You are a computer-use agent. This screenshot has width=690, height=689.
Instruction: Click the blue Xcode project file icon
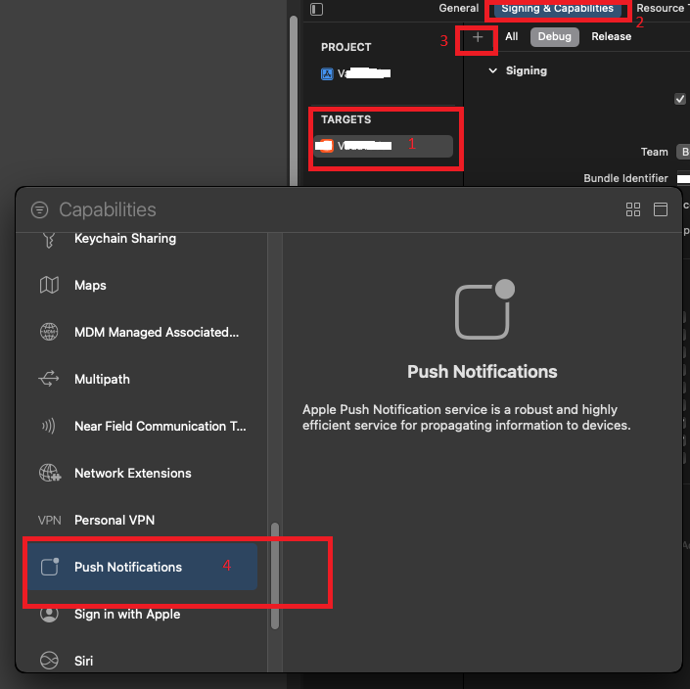pyautogui.click(x=327, y=74)
